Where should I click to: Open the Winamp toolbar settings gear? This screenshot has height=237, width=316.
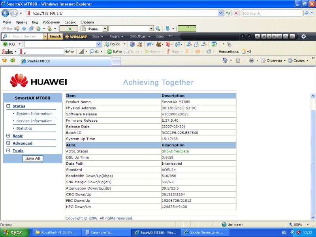point(303,36)
